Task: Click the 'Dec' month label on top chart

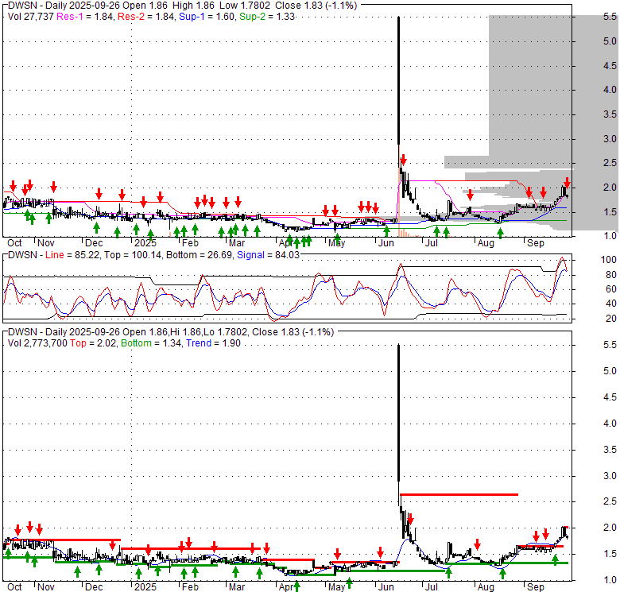Action: 94,243
